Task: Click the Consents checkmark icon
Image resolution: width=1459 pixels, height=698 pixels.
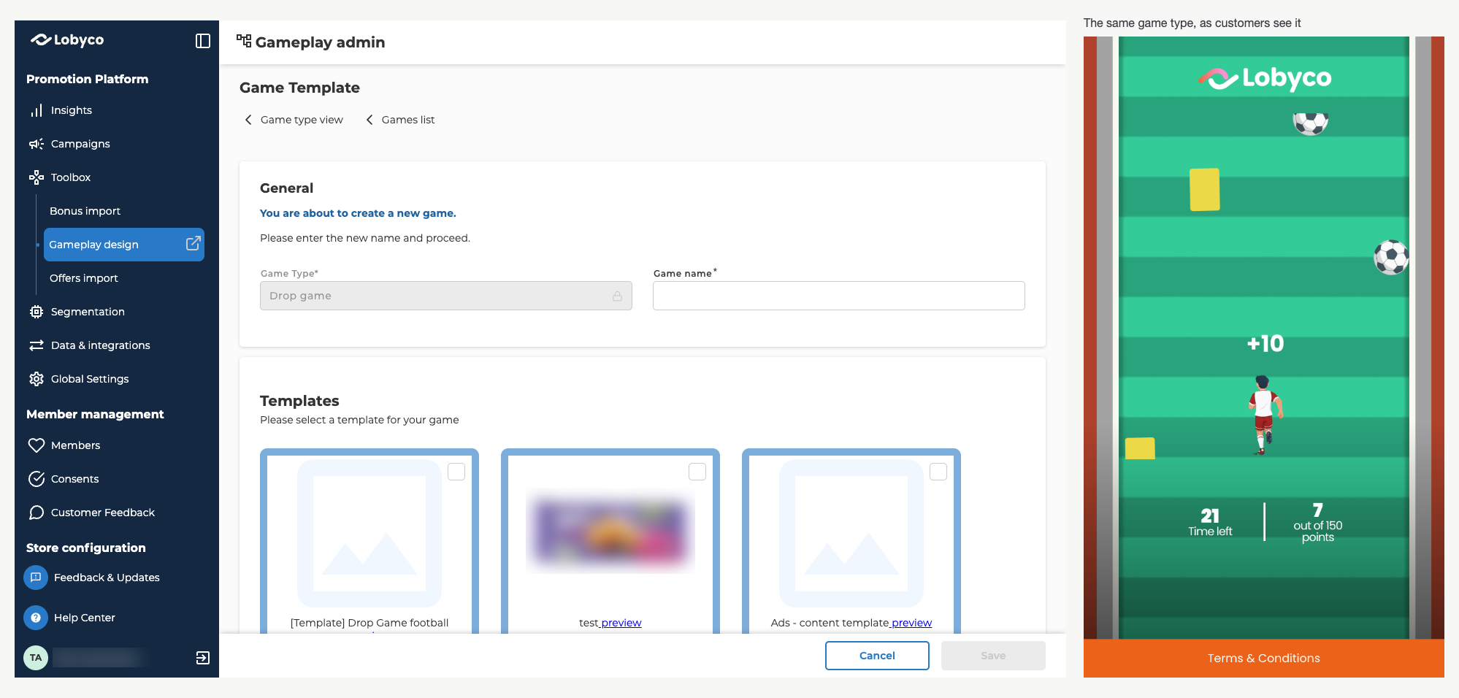Action: (x=37, y=479)
